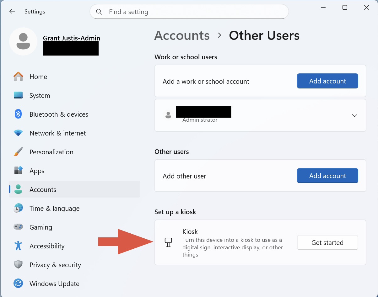Viewport: 378px width, 297px height.
Task: Select Network & internet
Action: click(x=74, y=133)
